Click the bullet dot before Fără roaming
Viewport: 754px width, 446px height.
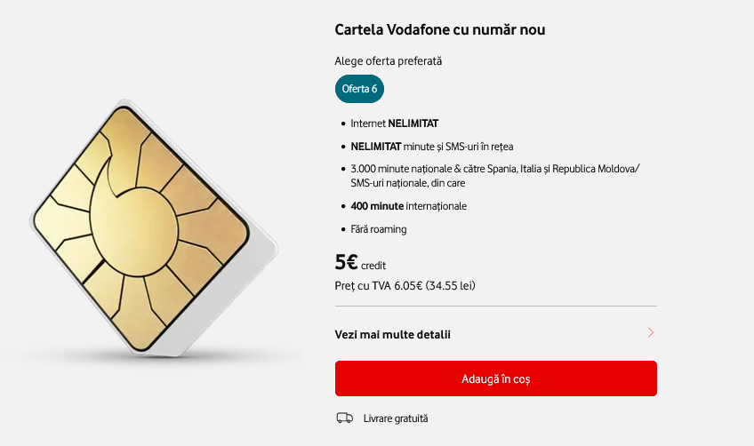[343, 229]
